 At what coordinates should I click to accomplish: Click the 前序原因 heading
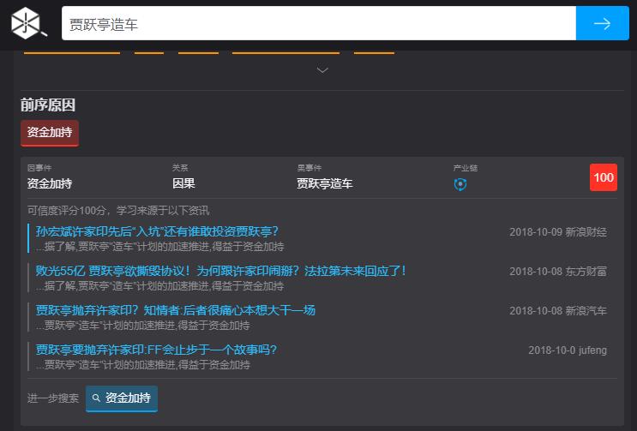(48, 105)
